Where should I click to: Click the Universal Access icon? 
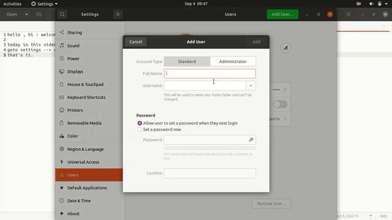[62, 162]
